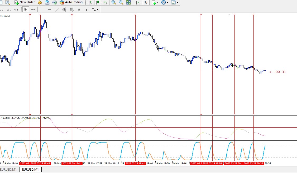Image resolution: width=297 pixels, height=173 pixels.
Task: Zoom out on the chart
Action: point(121,2)
